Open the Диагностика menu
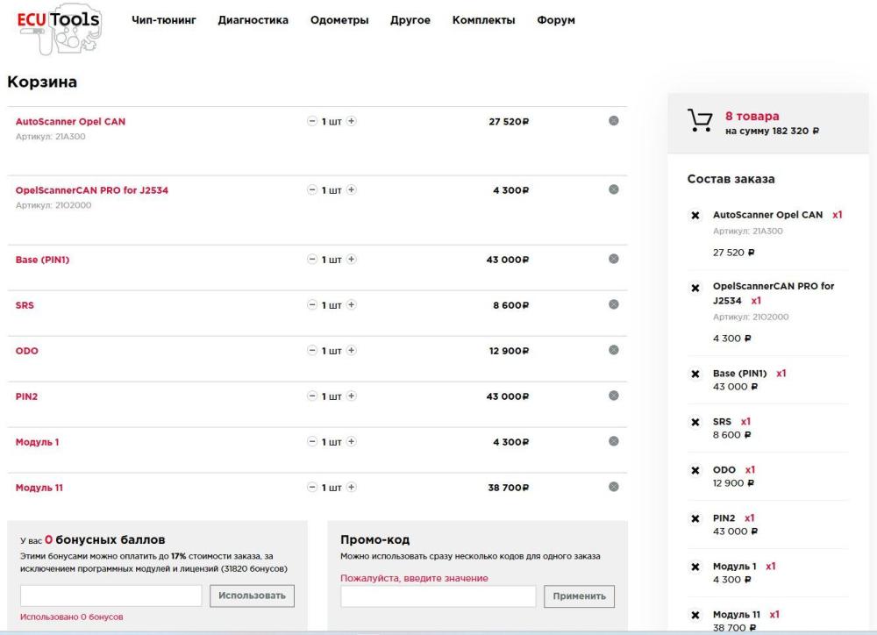This screenshot has height=635, width=877. click(253, 20)
